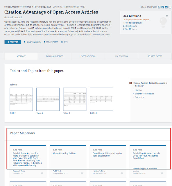Image resolution: width=172 pixels, height=186 pixels.
Task: Explore the Extraction topic
Action: tap(140, 97)
